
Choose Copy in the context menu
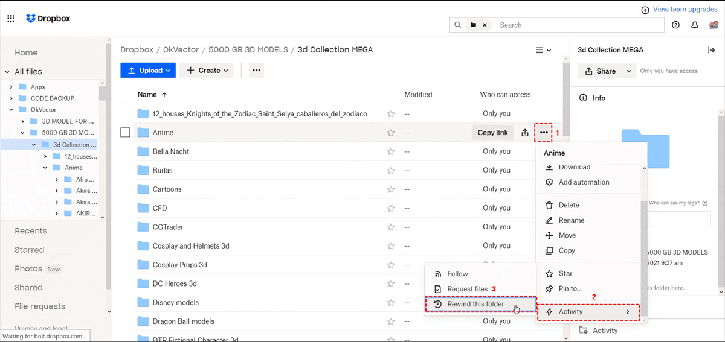tap(567, 250)
